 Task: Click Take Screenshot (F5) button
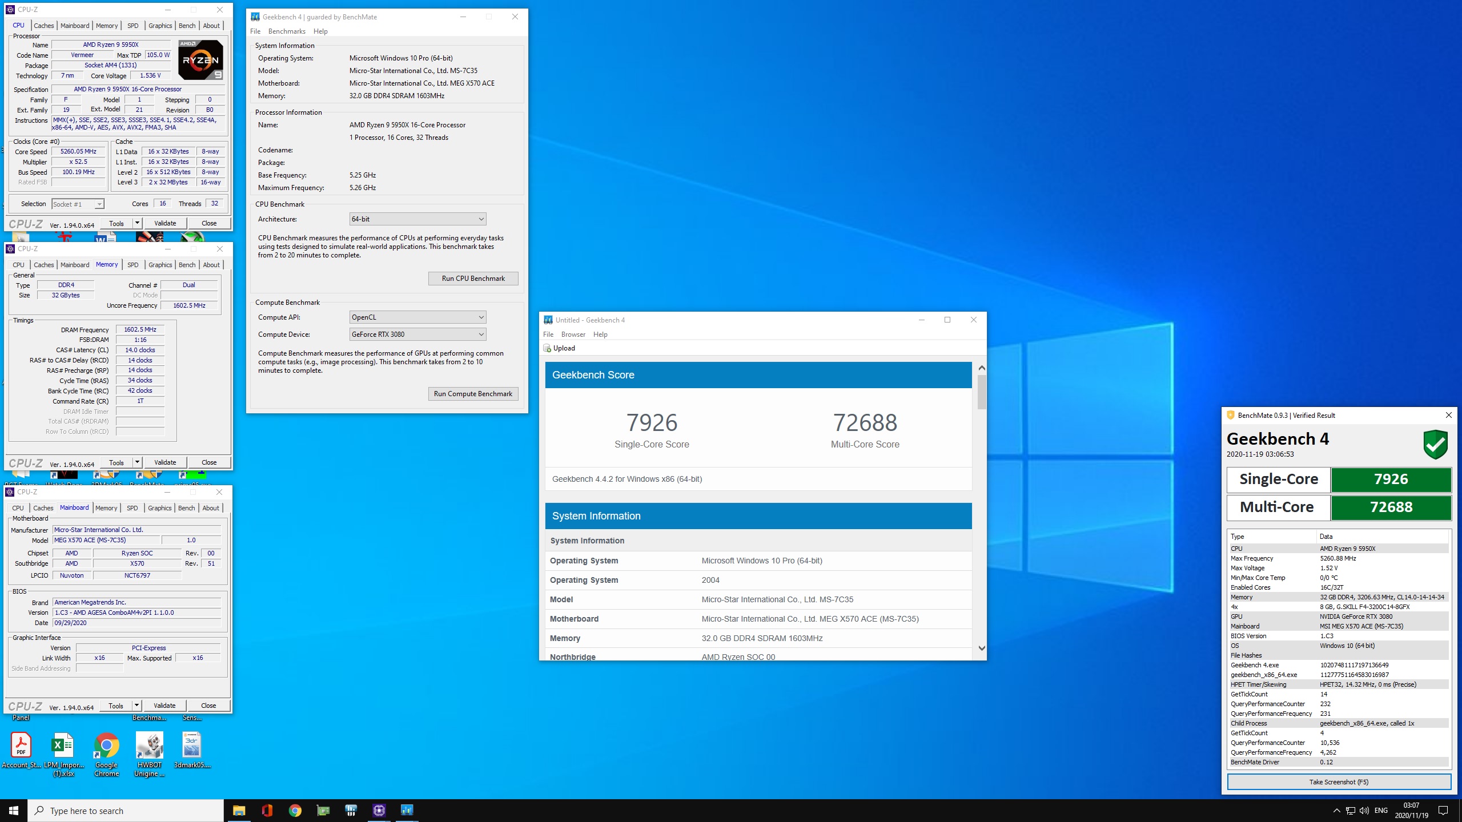tap(1339, 782)
